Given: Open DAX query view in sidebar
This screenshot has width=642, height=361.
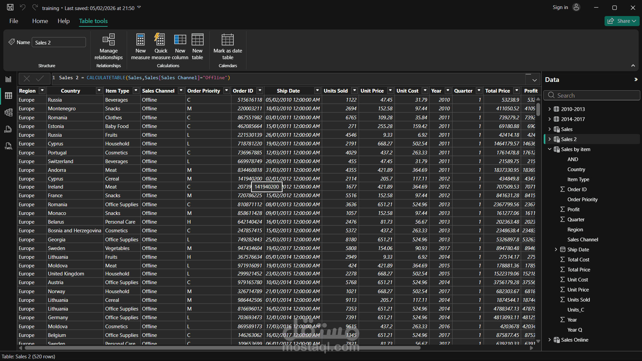Looking at the screenshot, I should point(8,129).
